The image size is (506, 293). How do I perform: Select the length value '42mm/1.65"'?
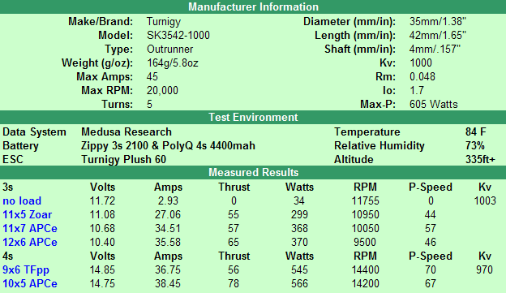[438, 35]
